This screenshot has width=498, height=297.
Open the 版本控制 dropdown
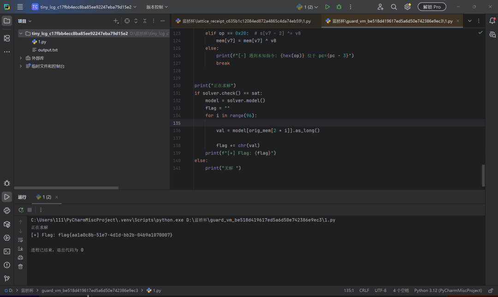click(x=157, y=6)
